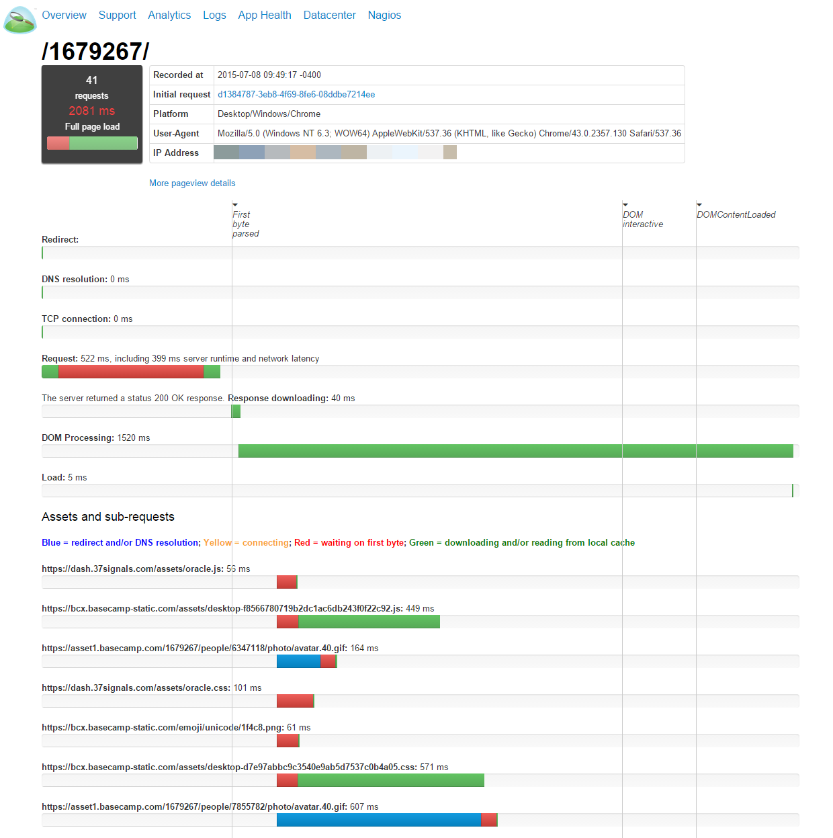Click the red waiting on first byte legend

pos(349,543)
